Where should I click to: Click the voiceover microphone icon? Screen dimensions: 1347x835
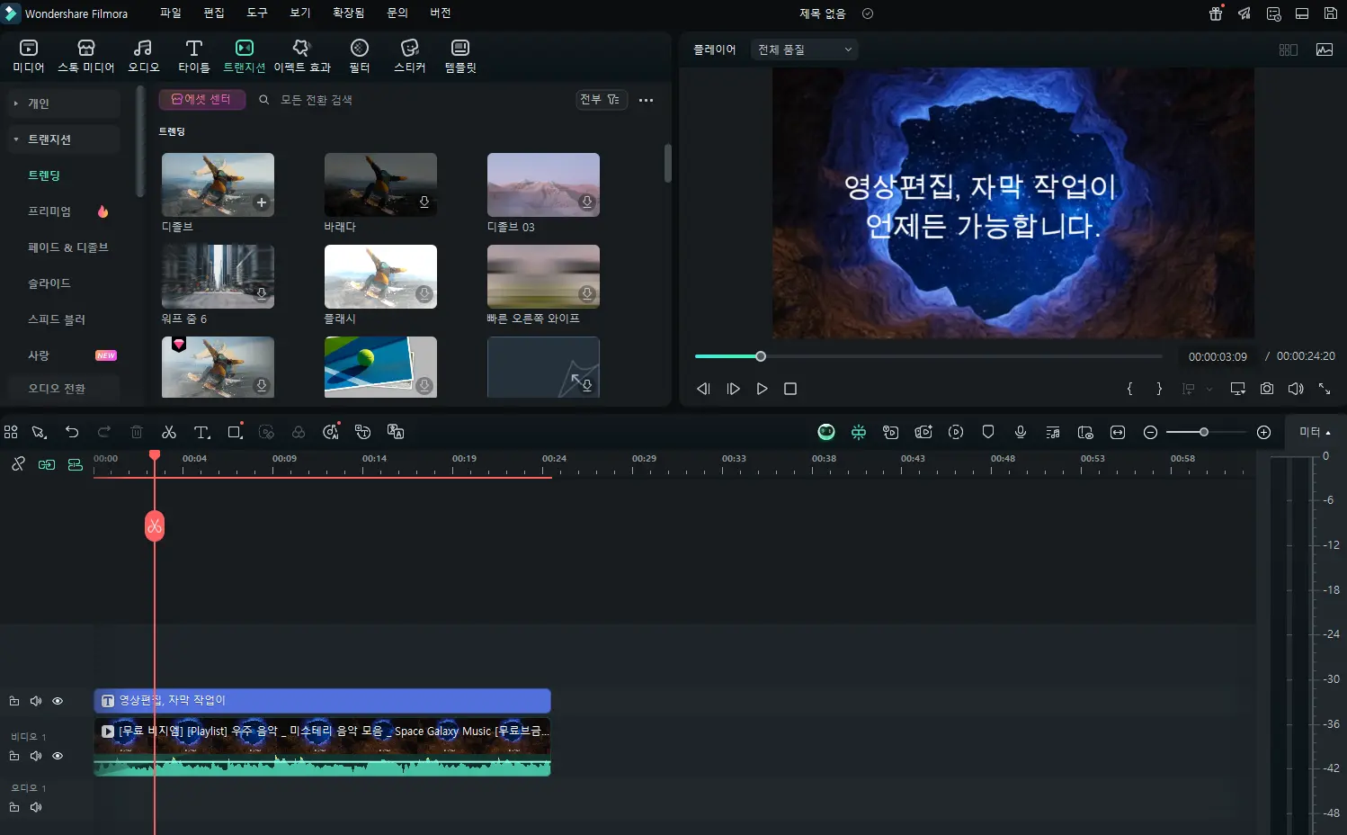coord(1021,433)
